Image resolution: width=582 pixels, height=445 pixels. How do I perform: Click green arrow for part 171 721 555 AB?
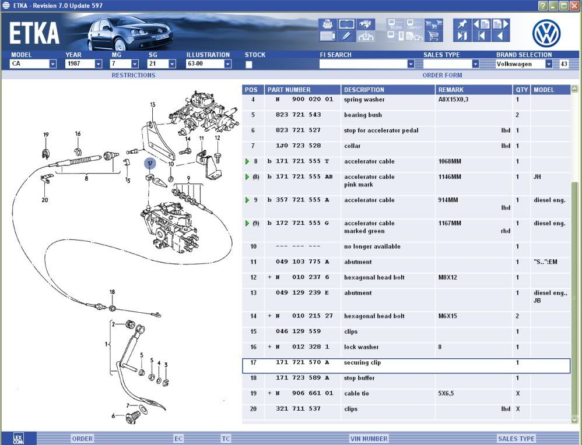pyautogui.click(x=247, y=177)
